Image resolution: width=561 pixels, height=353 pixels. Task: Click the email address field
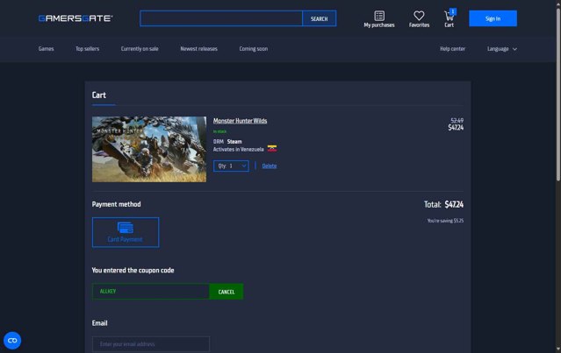point(151,344)
